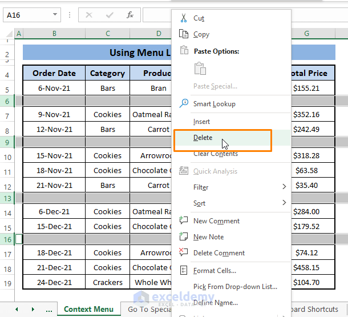The height and width of the screenshot is (317, 348).
Task: Open Filter in the context menu
Action: pos(231,187)
